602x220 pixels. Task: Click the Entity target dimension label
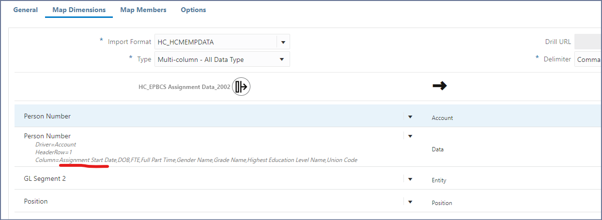[439, 180]
